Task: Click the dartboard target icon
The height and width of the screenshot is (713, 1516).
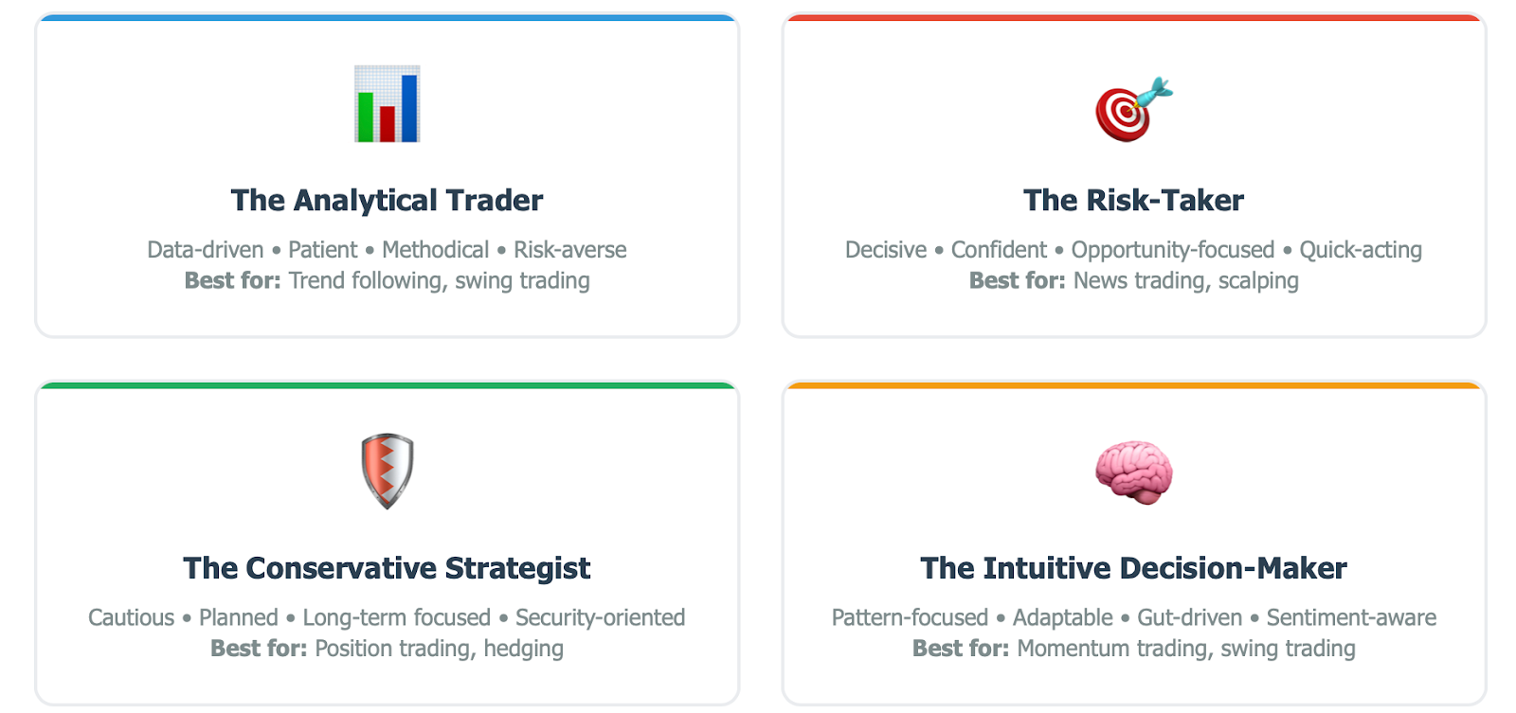Action: point(1134,109)
